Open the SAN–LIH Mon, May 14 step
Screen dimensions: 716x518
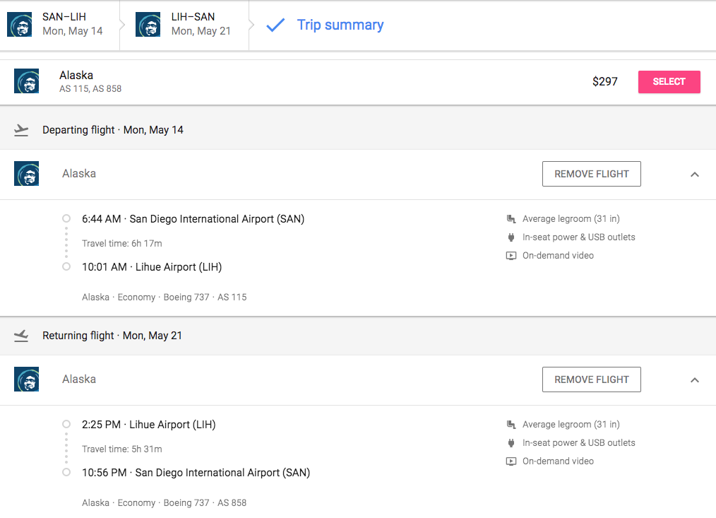pyautogui.click(x=72, y=25)
